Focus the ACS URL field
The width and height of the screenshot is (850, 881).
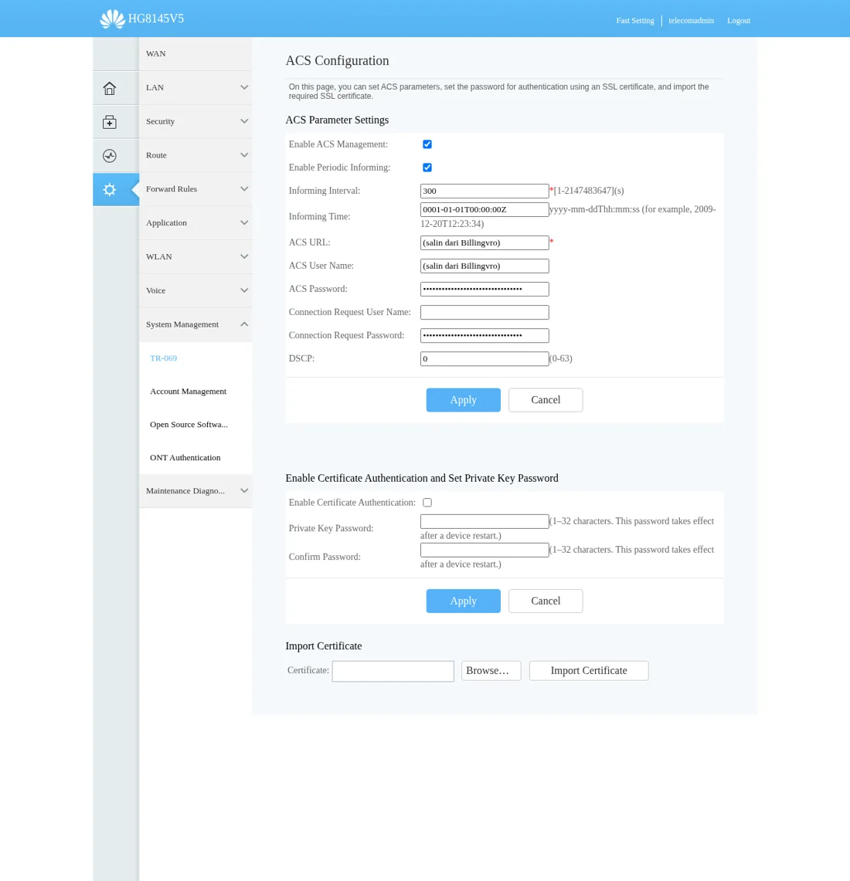(x=484, y=242)
